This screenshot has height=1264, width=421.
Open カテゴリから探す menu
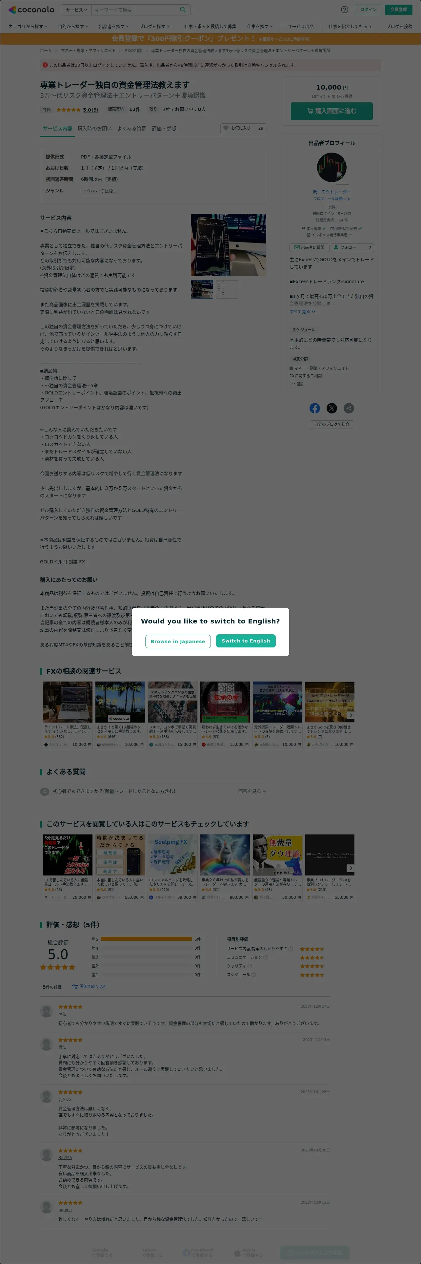click(28, 27)
